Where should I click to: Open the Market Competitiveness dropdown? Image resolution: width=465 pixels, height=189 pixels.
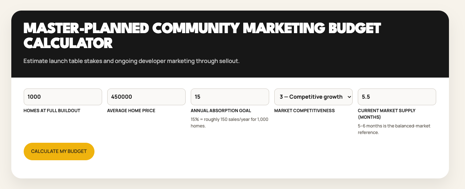pos(313,97)
